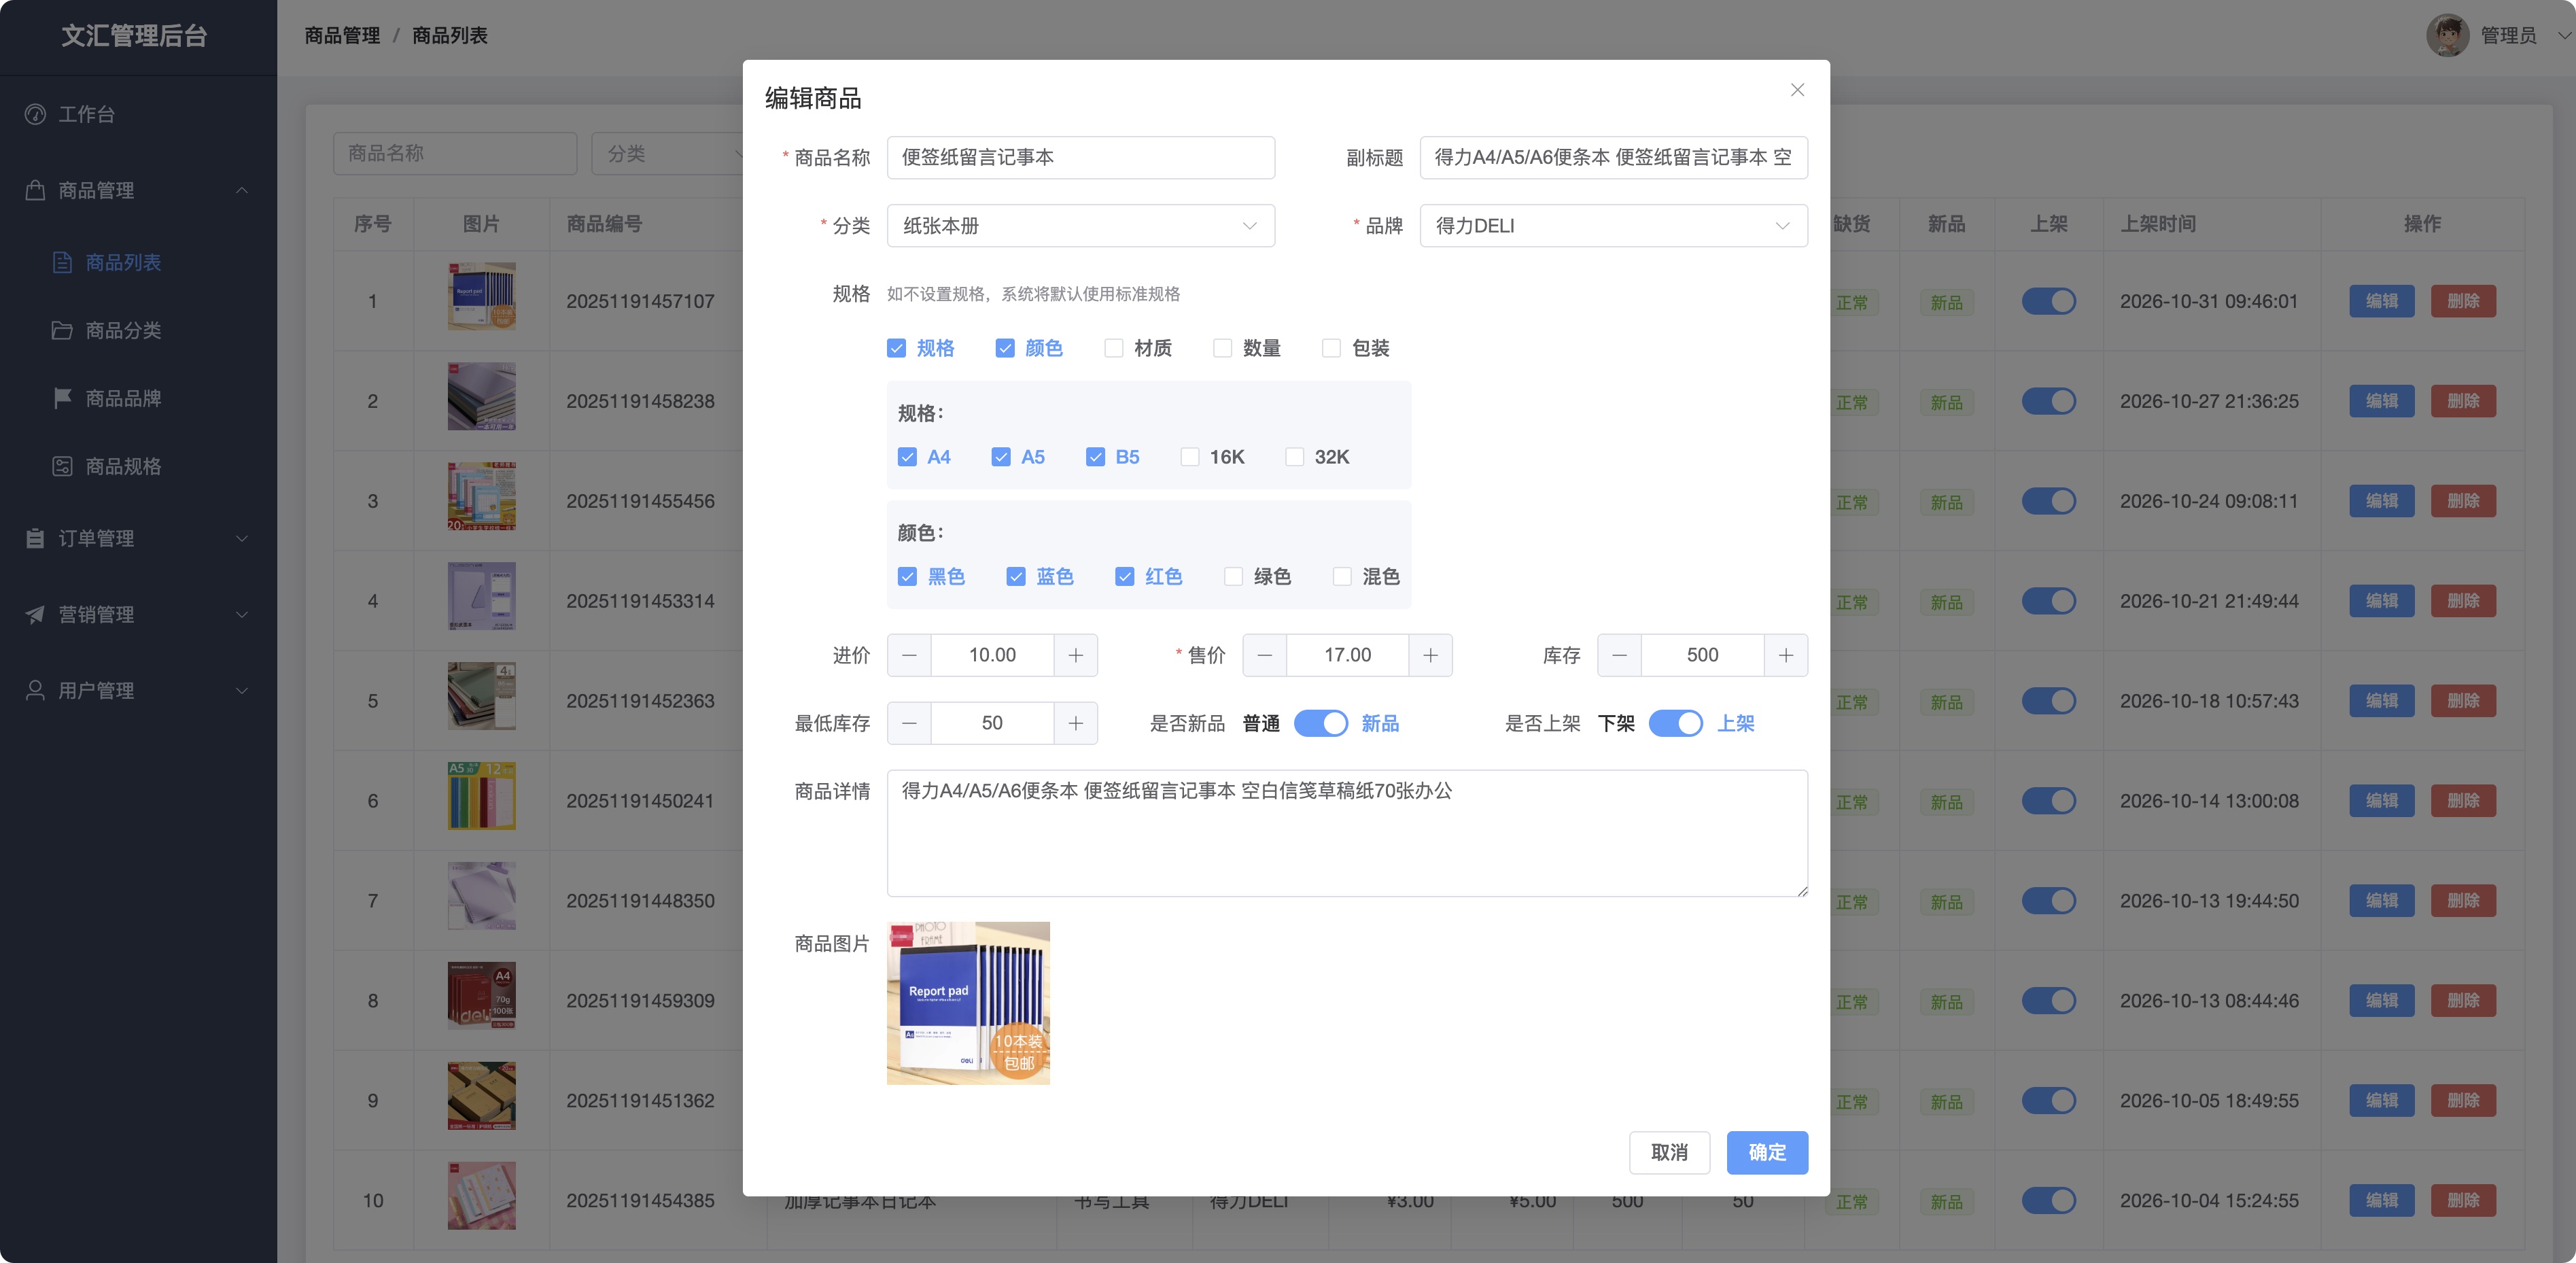Increase 库存 with the plus button

click(1785, 655)
